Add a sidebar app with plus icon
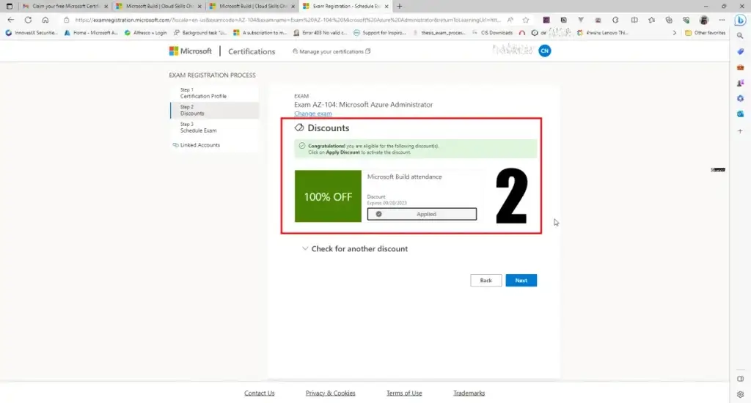 point(740,130)
